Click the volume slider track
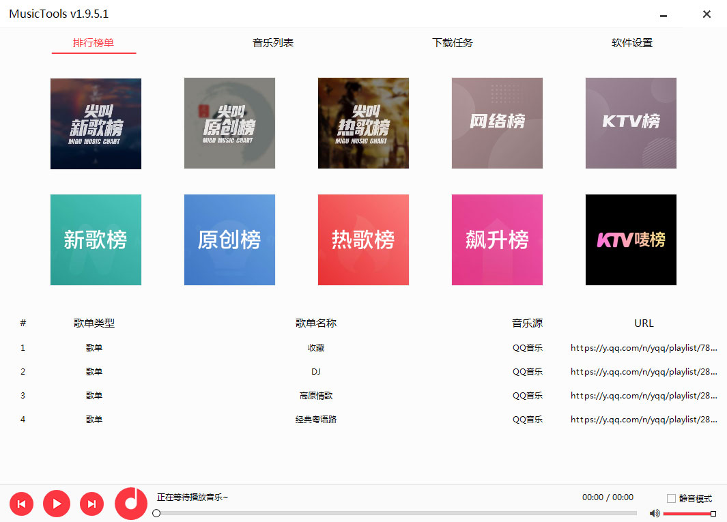 point(689,513)
